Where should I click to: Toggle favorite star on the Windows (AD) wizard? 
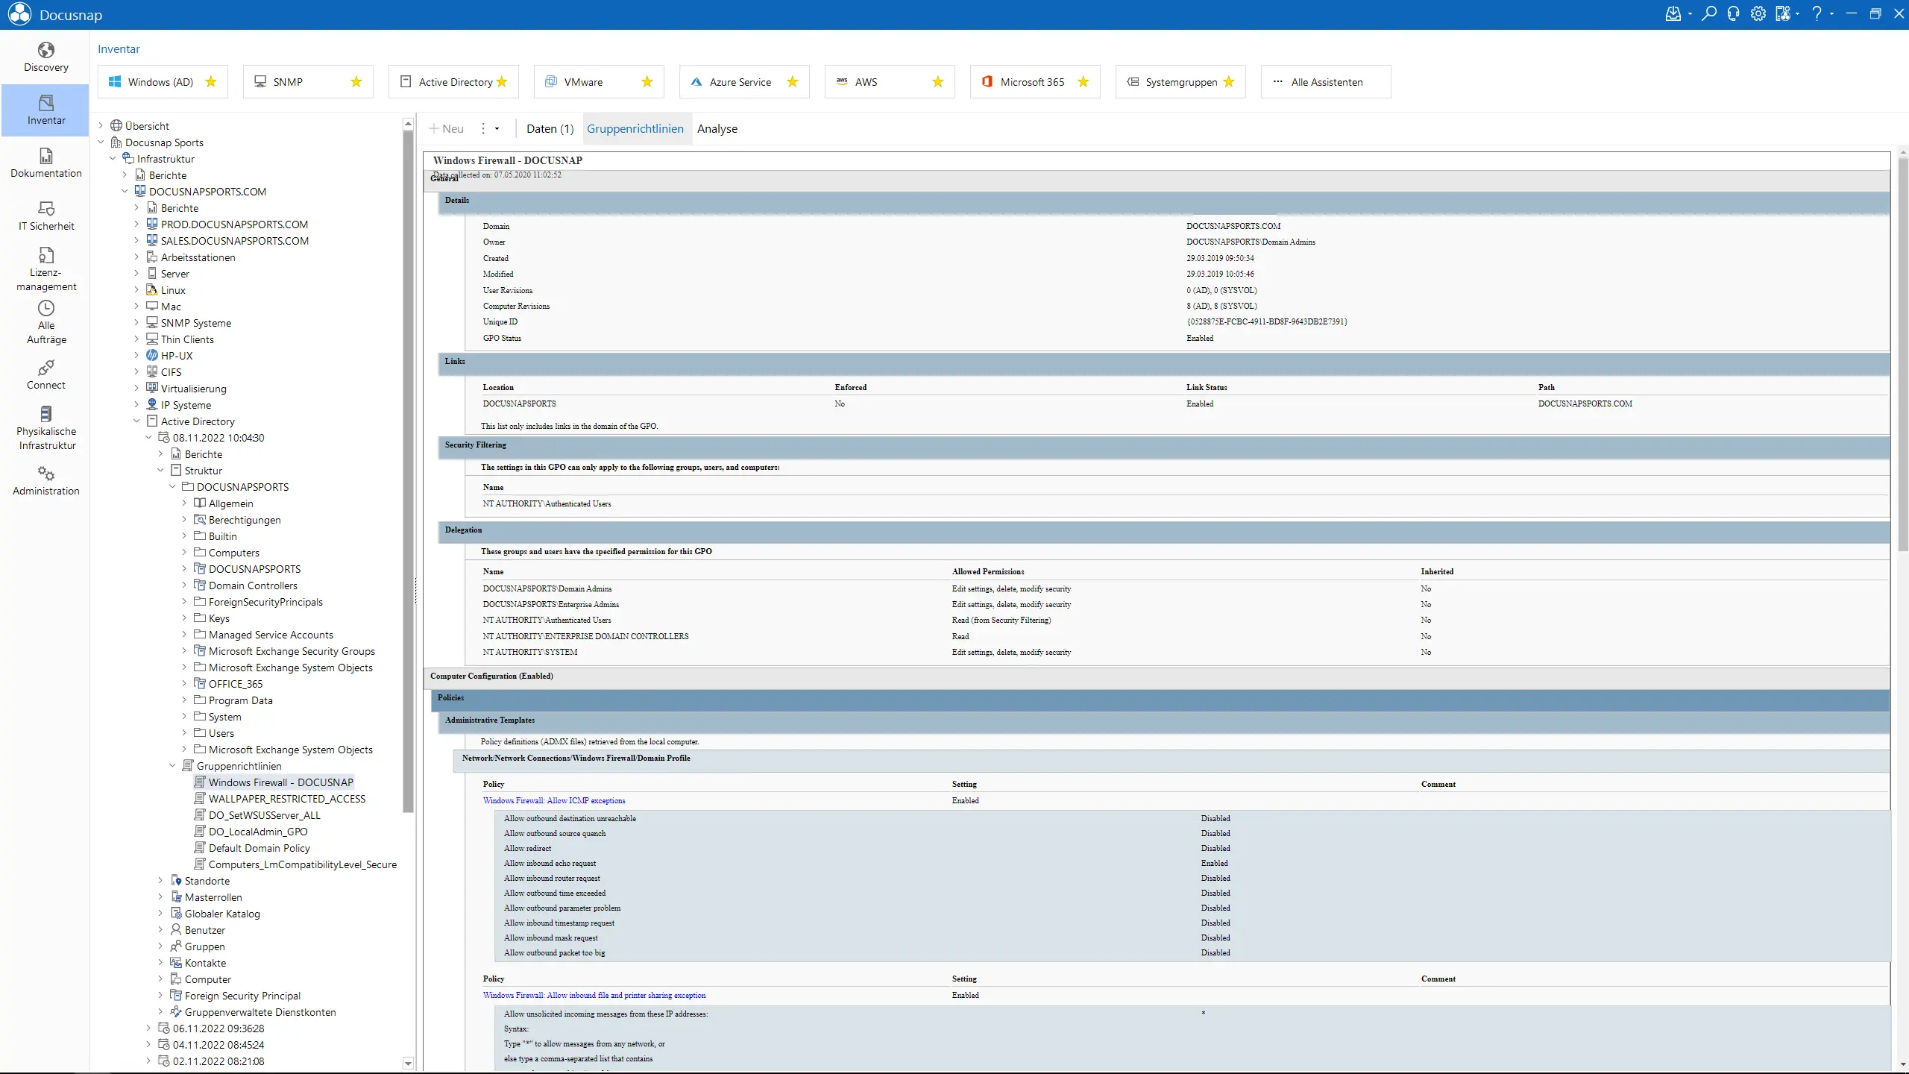pyautogui.click(x=210, y=82)
